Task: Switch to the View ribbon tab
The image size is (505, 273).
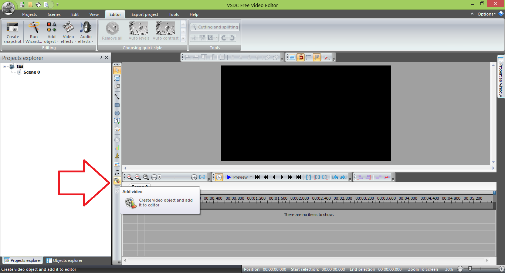Action: [94, 14]
